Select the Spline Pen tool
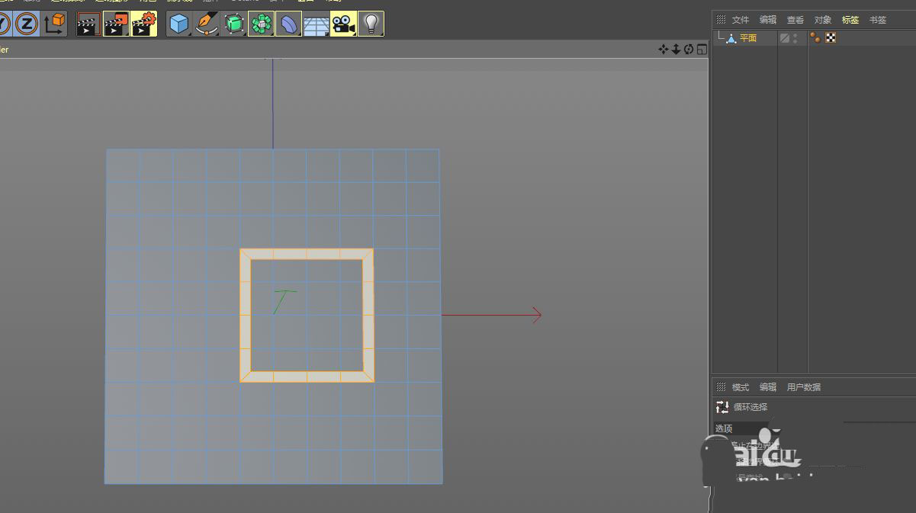Screen dimensions: 916x513 point(207,24)
